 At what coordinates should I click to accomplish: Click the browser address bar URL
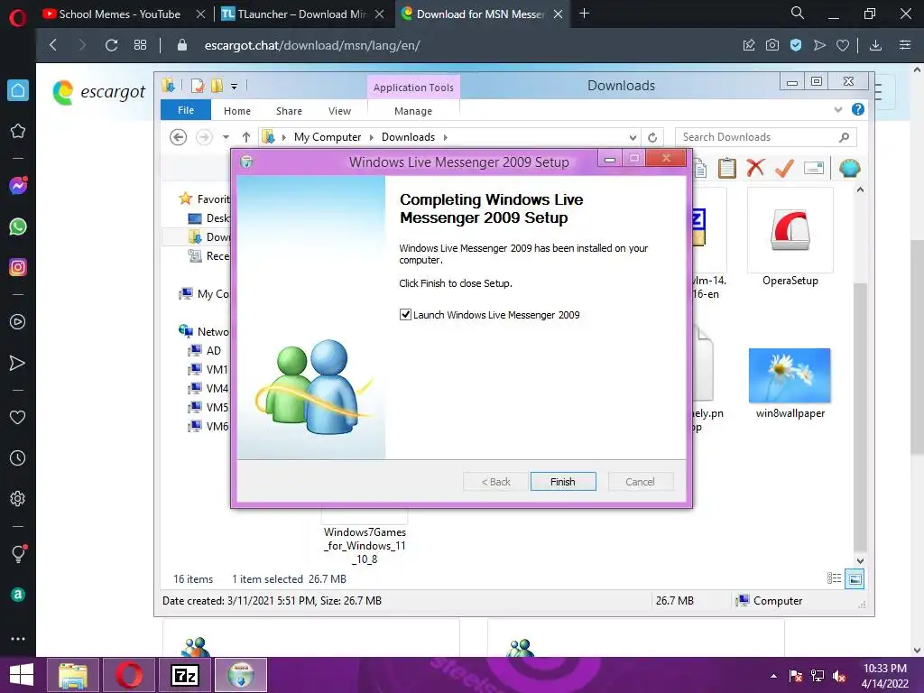(x=311, y=45)
